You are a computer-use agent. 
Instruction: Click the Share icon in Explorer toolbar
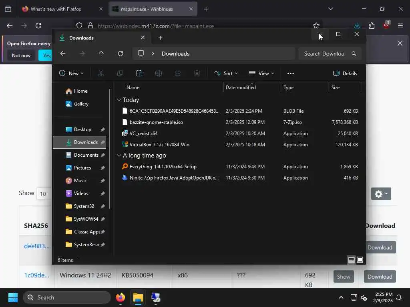click(x=178, y=74)
